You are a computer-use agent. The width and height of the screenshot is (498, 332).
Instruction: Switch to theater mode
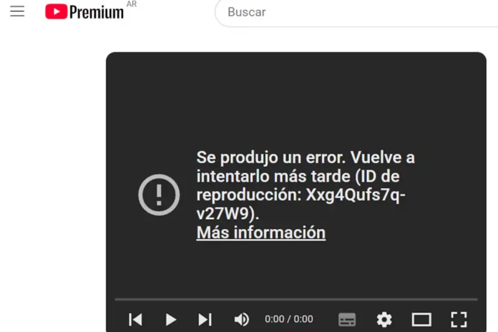(422, 319)
